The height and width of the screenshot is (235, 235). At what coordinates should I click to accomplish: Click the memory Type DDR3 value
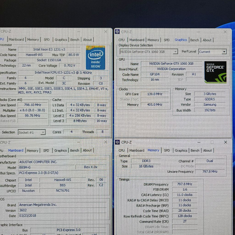[x=146, y=161]
